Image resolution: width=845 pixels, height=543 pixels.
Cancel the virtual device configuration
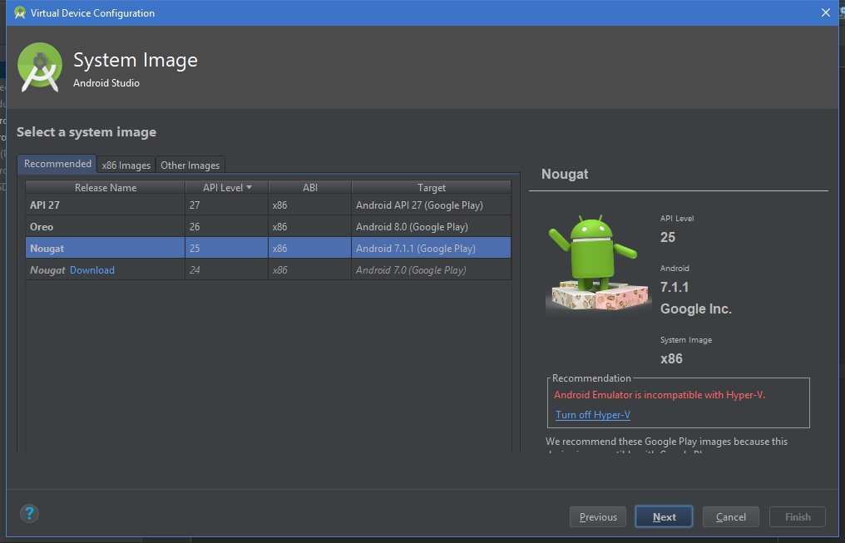click(730, 516)
